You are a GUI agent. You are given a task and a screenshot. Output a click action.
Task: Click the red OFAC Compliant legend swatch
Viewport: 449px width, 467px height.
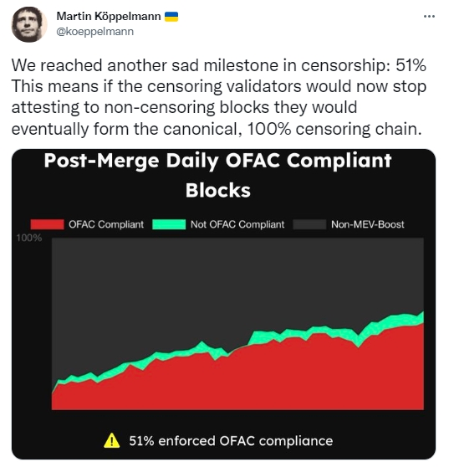pos(48,224)
